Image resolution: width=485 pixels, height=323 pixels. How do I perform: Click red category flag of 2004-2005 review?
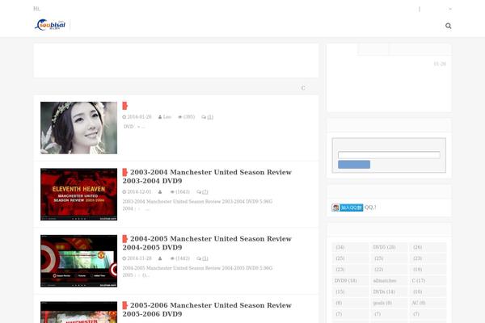125,239
